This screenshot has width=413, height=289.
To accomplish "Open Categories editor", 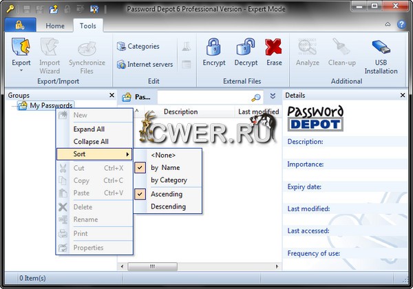I will (138, 46).
